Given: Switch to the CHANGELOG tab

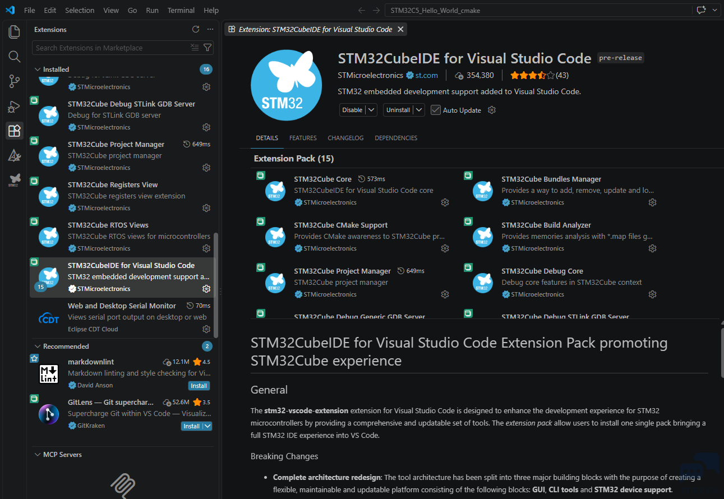Looking at the screenshot, I should pos(345,138).
